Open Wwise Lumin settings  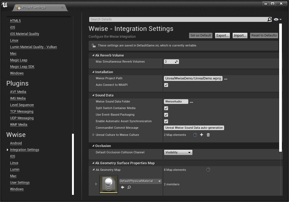point(15,169)
